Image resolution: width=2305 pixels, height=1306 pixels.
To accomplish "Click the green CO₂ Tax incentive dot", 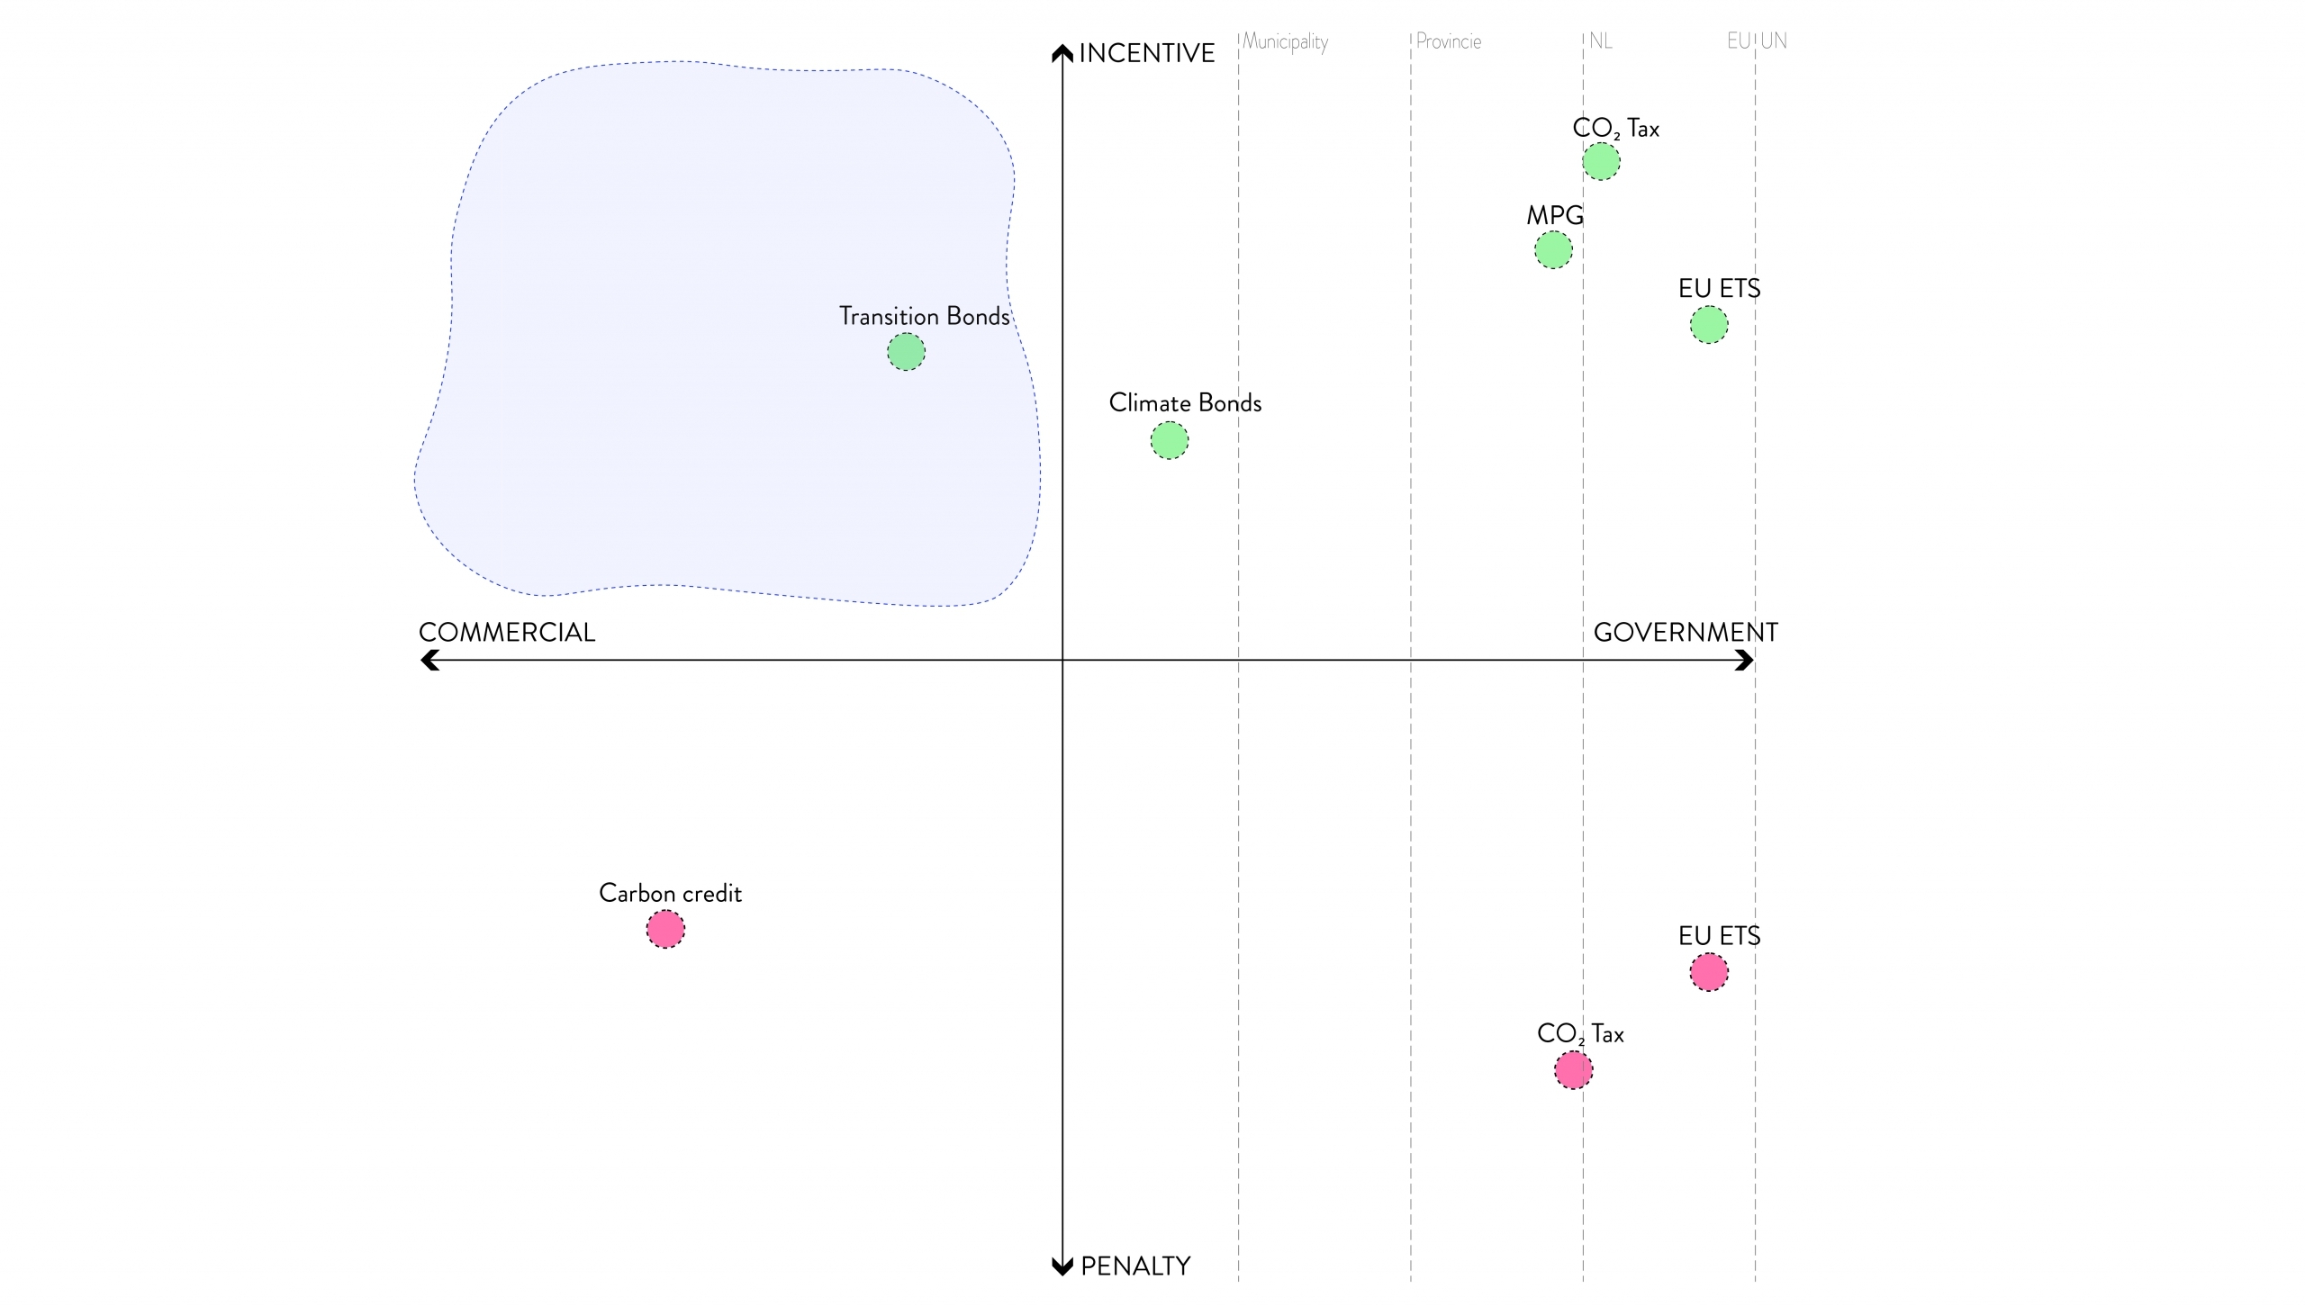I will coord(1601,162).
